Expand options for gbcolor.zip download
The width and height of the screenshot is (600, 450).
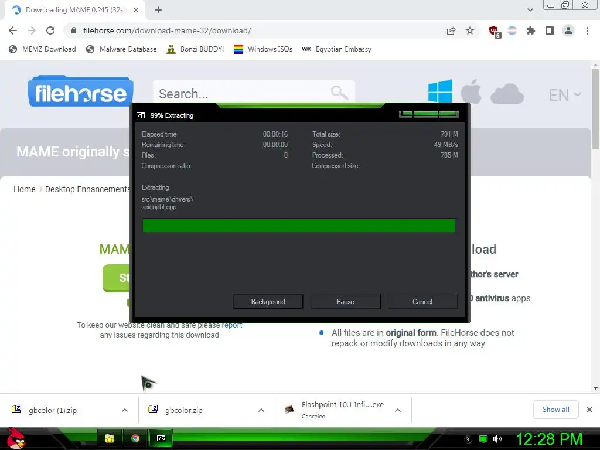261,410
